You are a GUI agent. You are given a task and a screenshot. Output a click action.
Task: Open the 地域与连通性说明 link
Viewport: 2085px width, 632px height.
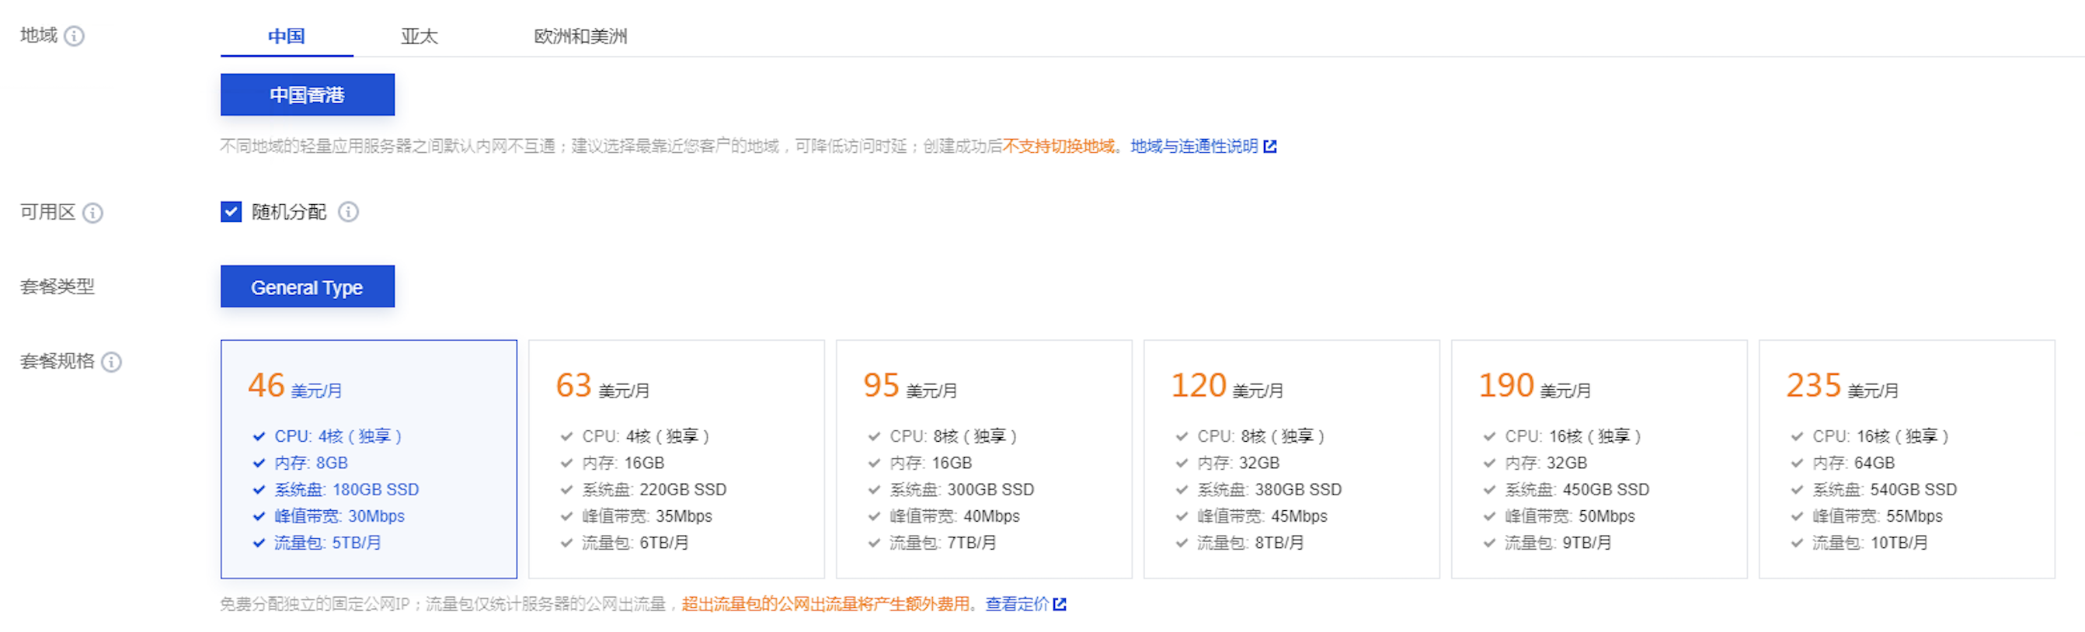click(1194, 147)
